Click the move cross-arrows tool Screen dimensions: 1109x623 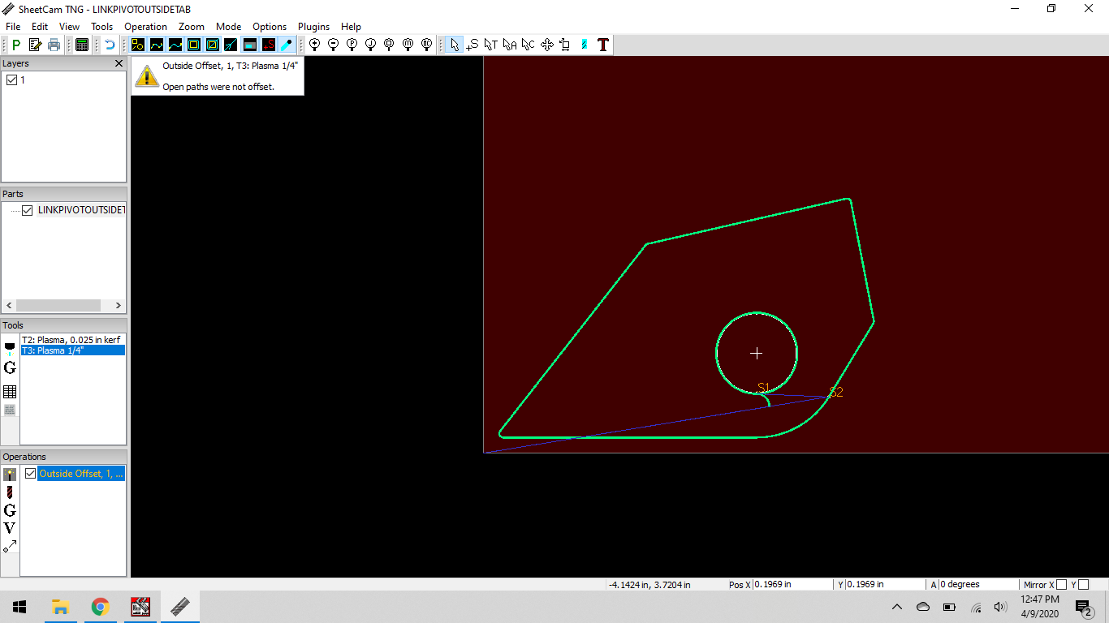pos(547,45)
